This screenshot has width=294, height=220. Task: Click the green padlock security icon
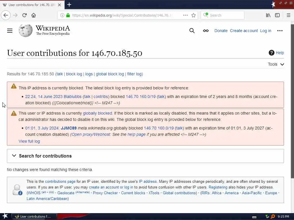[68, 15]
